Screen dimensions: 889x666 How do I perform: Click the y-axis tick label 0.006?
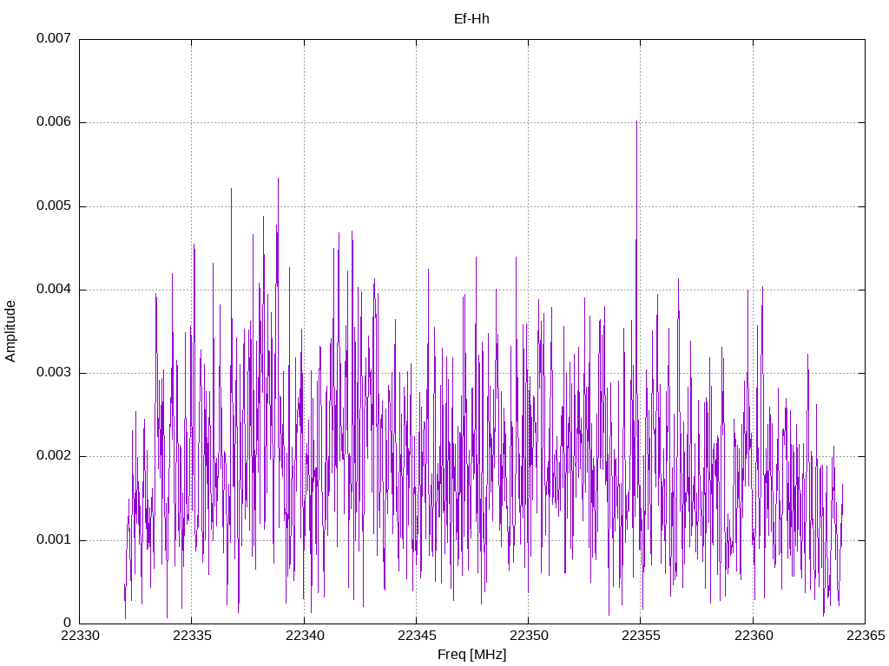pyautogui.click(x=54, y=121)
